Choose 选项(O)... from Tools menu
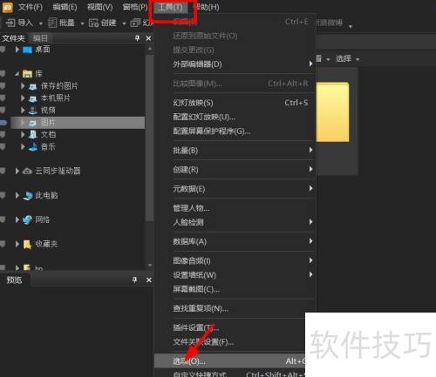Screen dimensions: 436x377 pyautogui.click(x=229, y=361)
